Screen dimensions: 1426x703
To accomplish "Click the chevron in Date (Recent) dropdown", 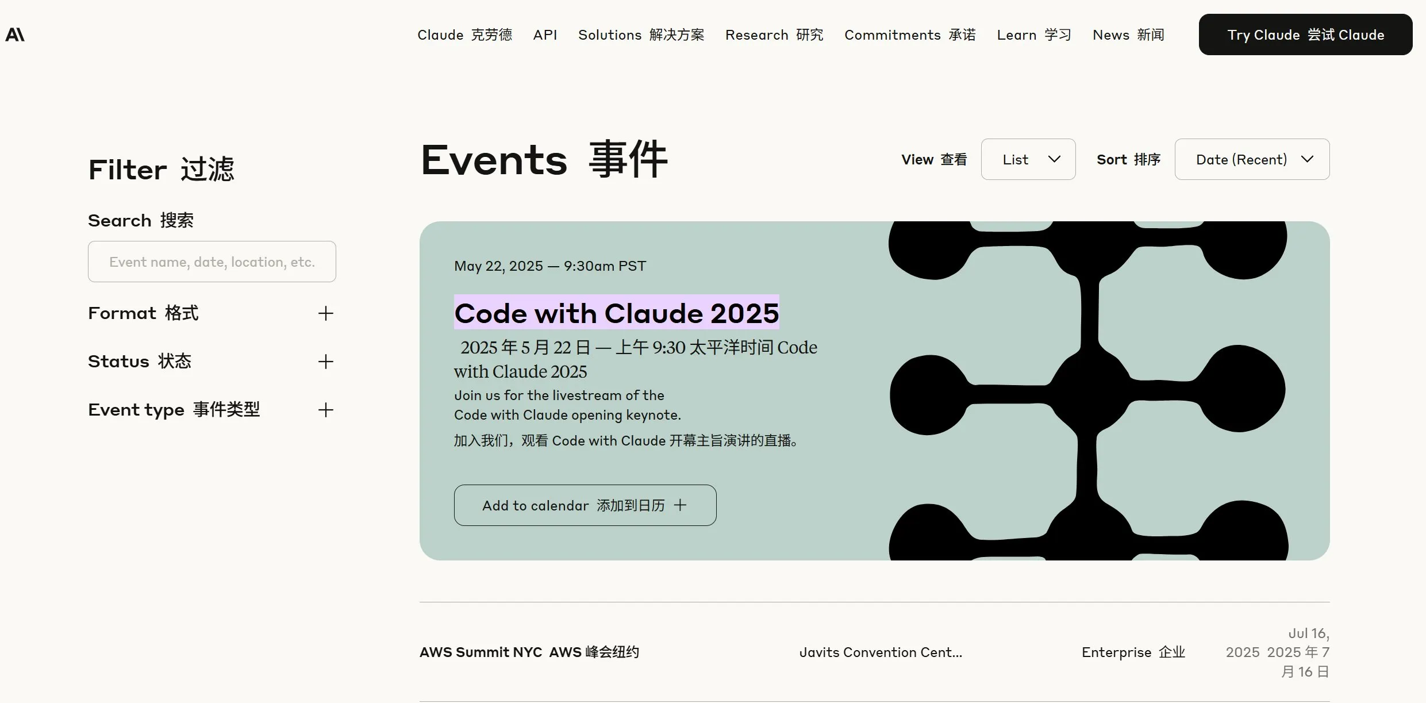I will (1307, 159).
